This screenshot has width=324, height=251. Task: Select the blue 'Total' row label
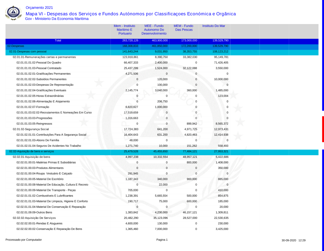coord(58,41)
